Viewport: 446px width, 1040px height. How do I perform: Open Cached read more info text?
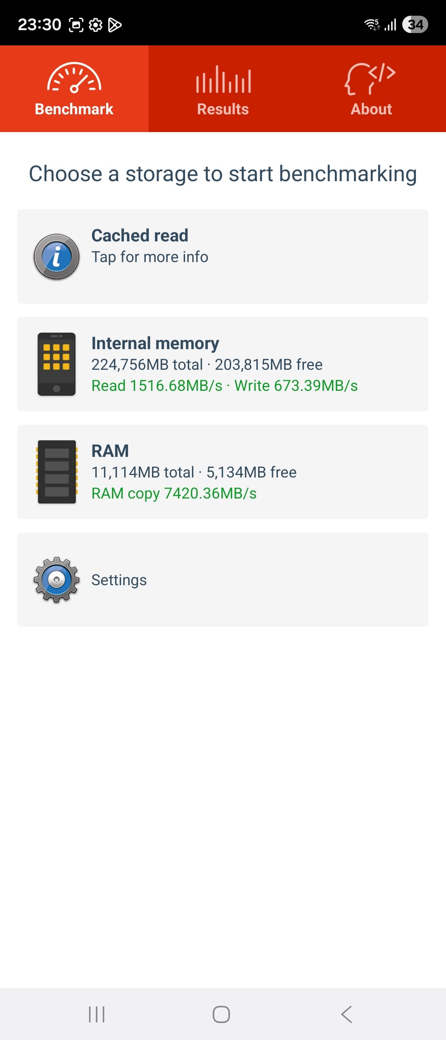click(x=149, y=257)
